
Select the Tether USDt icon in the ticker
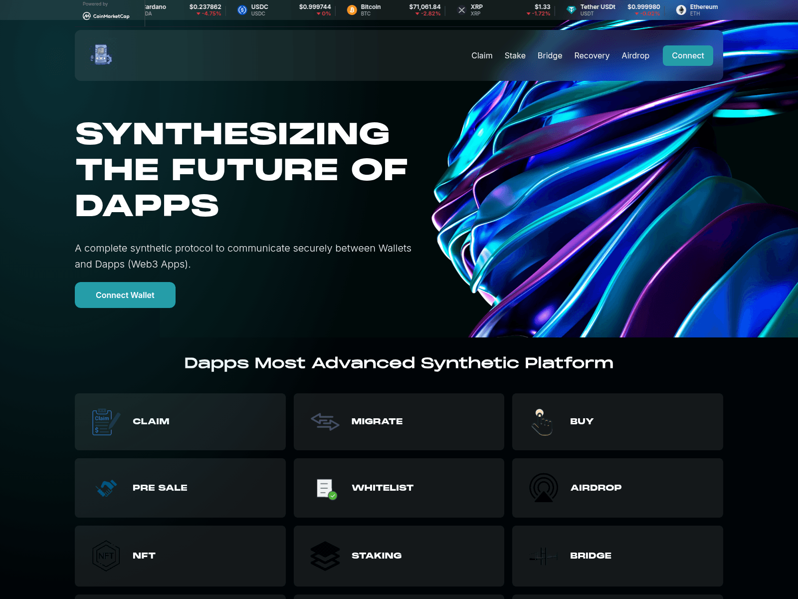[570, 9]
